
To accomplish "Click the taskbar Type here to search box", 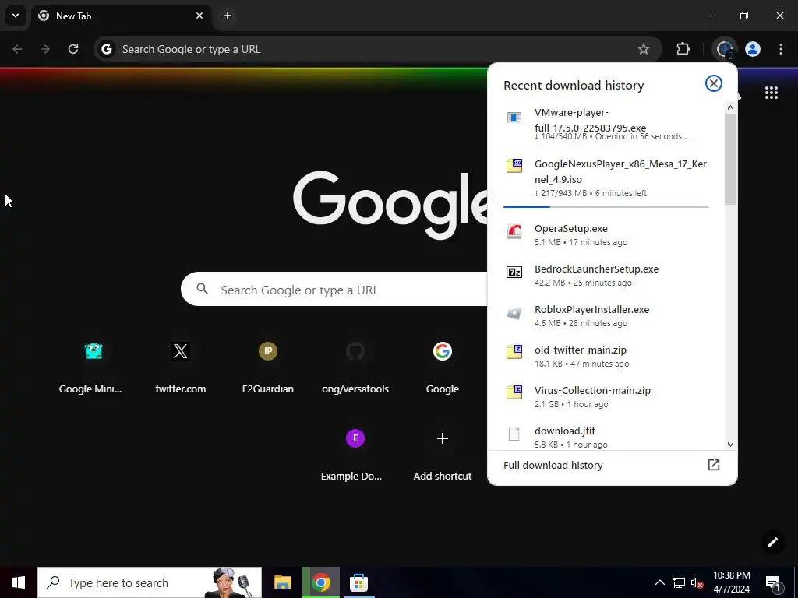I will pyautogui.click(x=150, y=582).
